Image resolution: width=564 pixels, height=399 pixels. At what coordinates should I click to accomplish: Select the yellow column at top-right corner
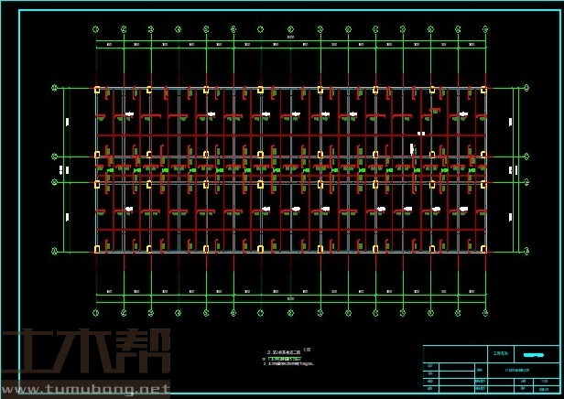484,90
